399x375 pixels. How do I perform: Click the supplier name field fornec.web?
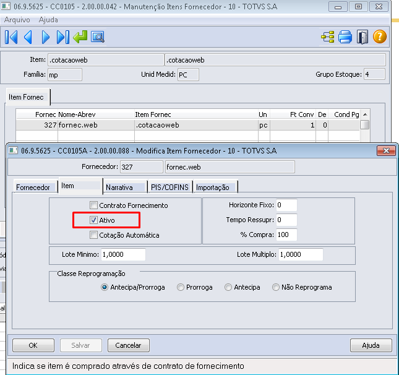[230, 167]
